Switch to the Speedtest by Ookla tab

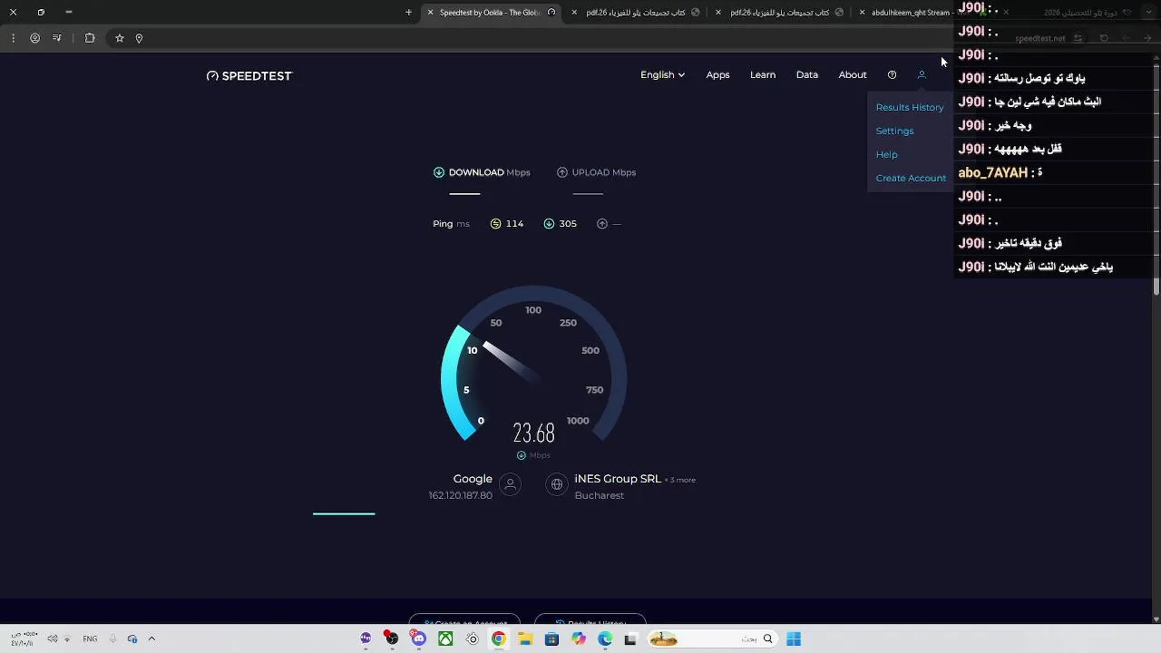tap(490, 13)
